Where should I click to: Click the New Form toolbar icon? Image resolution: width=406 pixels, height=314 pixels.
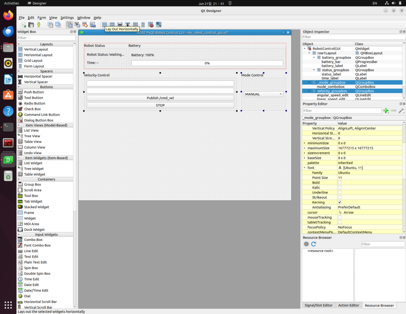click(x=23, y=25)
